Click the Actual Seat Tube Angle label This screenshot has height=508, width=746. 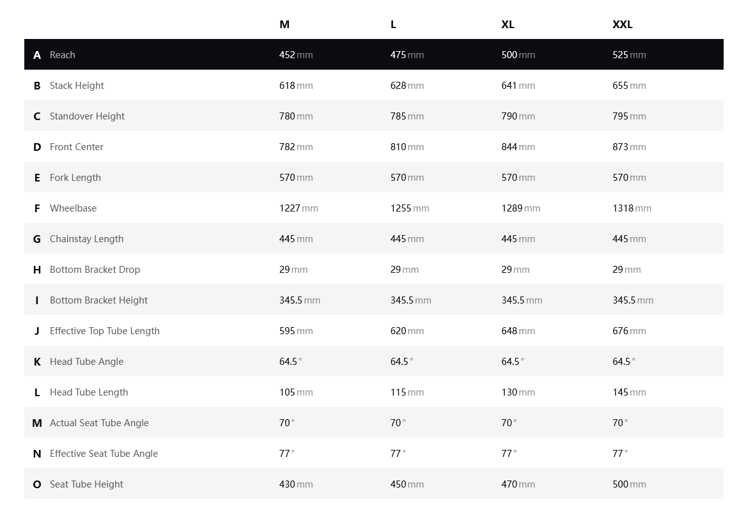(x=99, y=423)
